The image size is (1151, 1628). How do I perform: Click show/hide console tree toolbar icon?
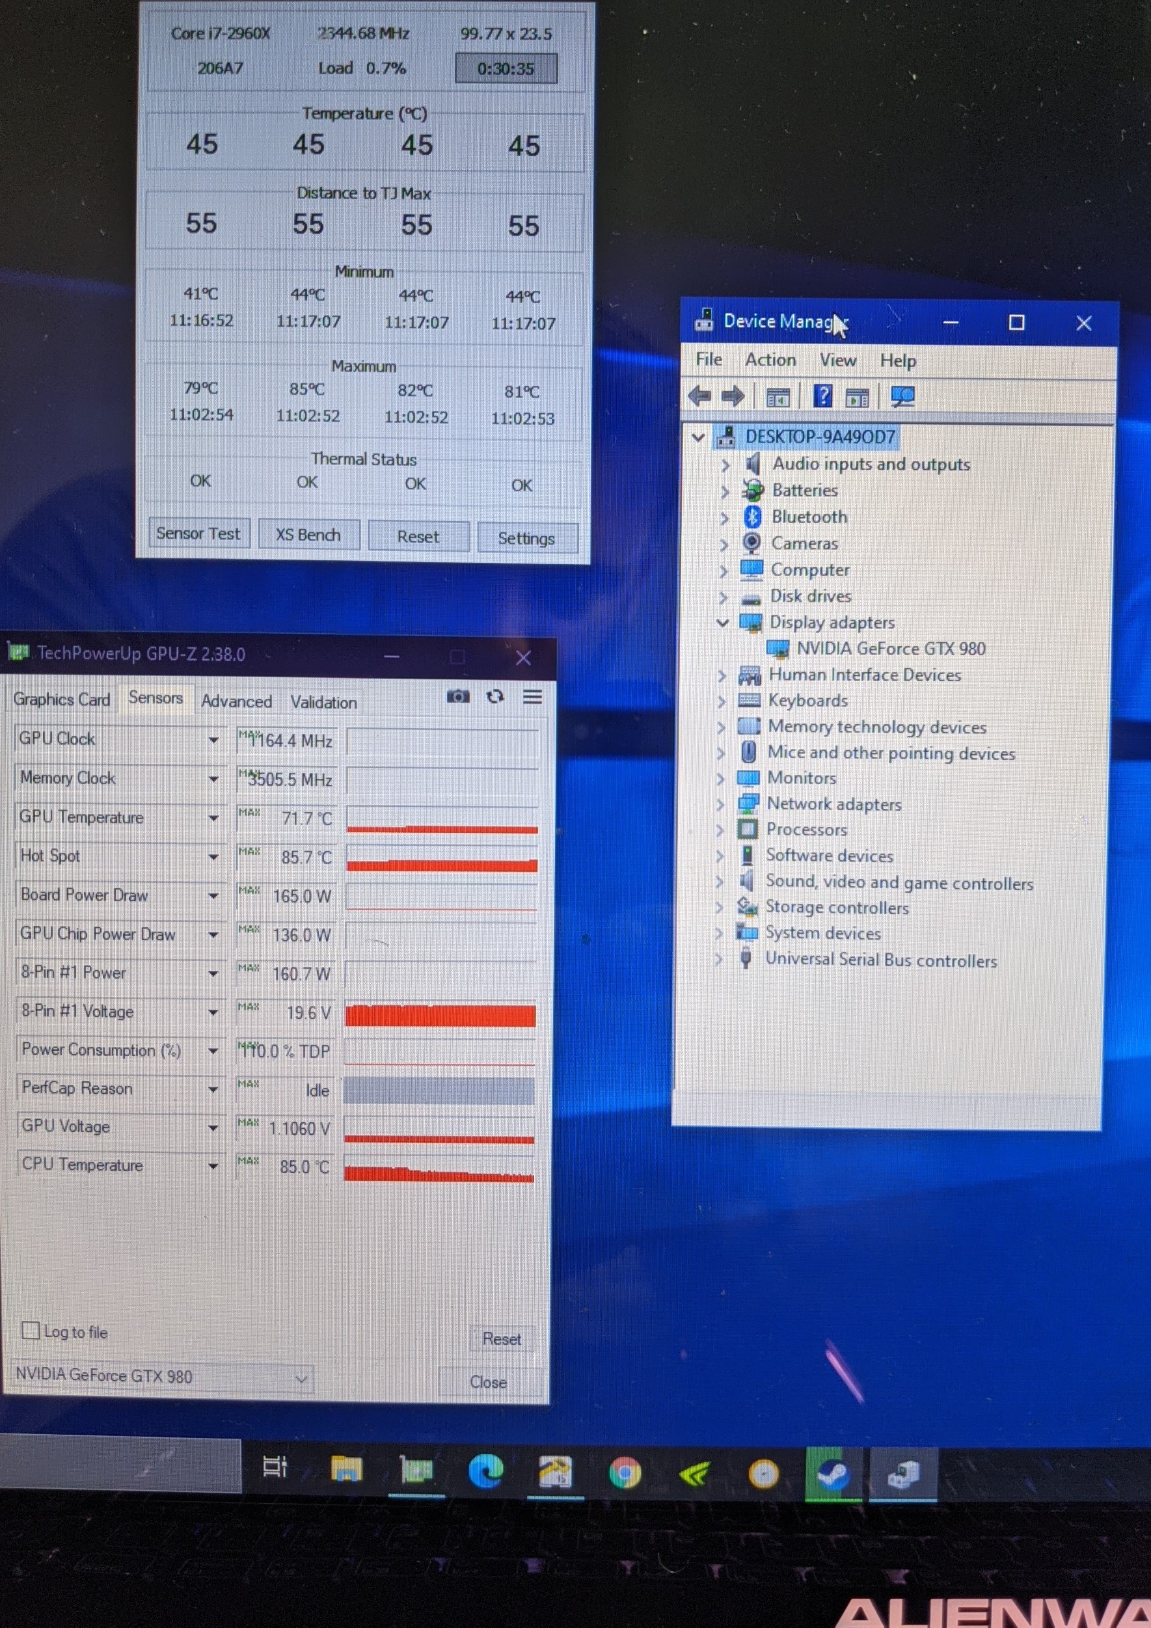coord(778,397)
